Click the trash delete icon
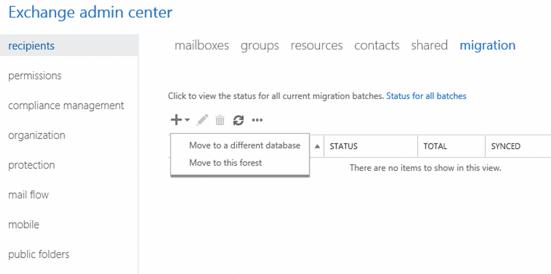This screenshot has height=274, width=551. click(x=220, y=120)
